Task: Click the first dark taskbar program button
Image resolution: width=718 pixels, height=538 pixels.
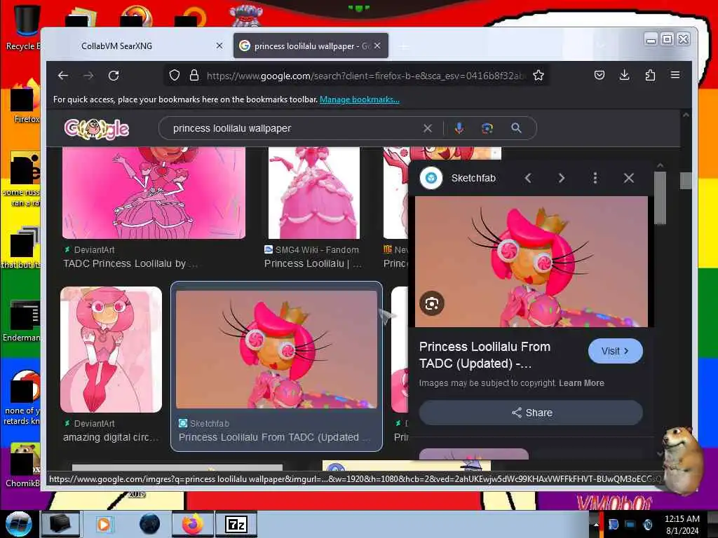Action: (60, 524)
